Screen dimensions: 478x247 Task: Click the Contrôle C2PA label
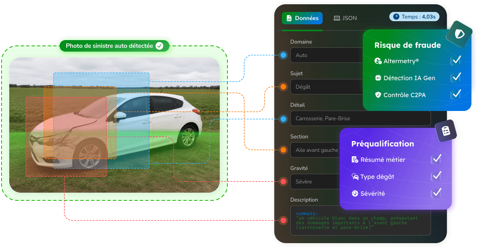[404, 95]
